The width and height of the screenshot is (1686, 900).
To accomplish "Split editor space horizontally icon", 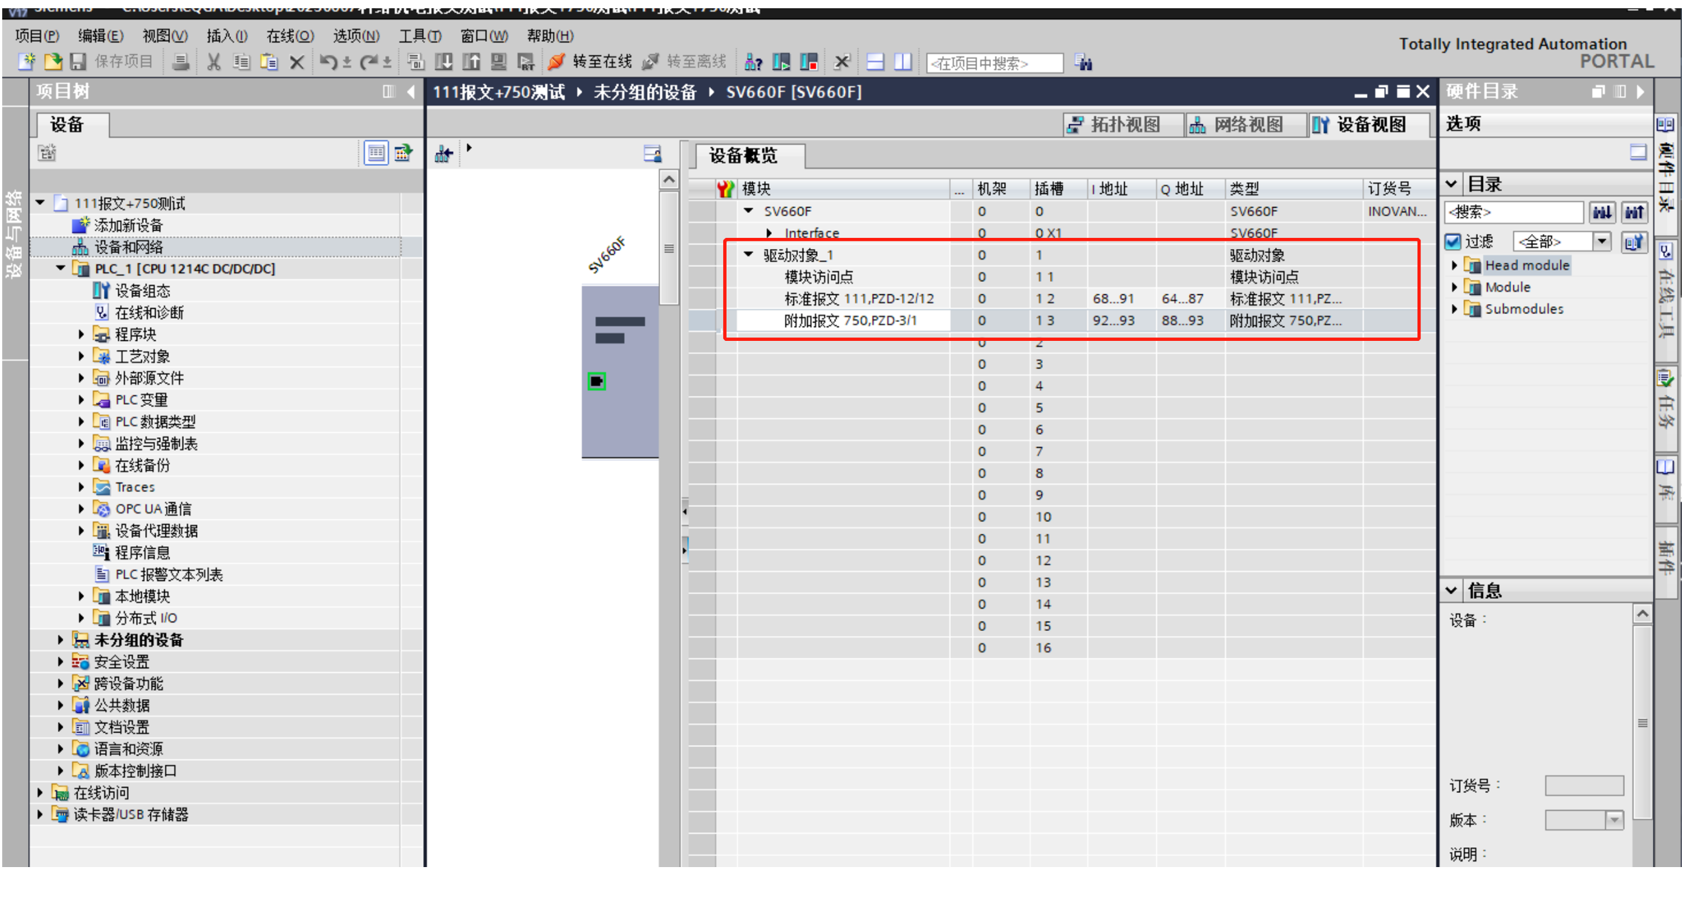I will (876, 62).
